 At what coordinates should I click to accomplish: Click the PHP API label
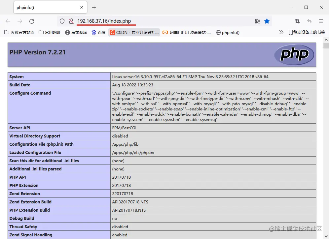pos(18,177)
